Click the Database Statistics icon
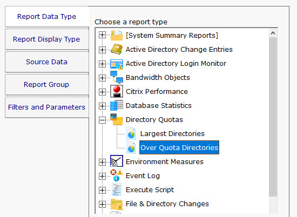 coord(117,105)
